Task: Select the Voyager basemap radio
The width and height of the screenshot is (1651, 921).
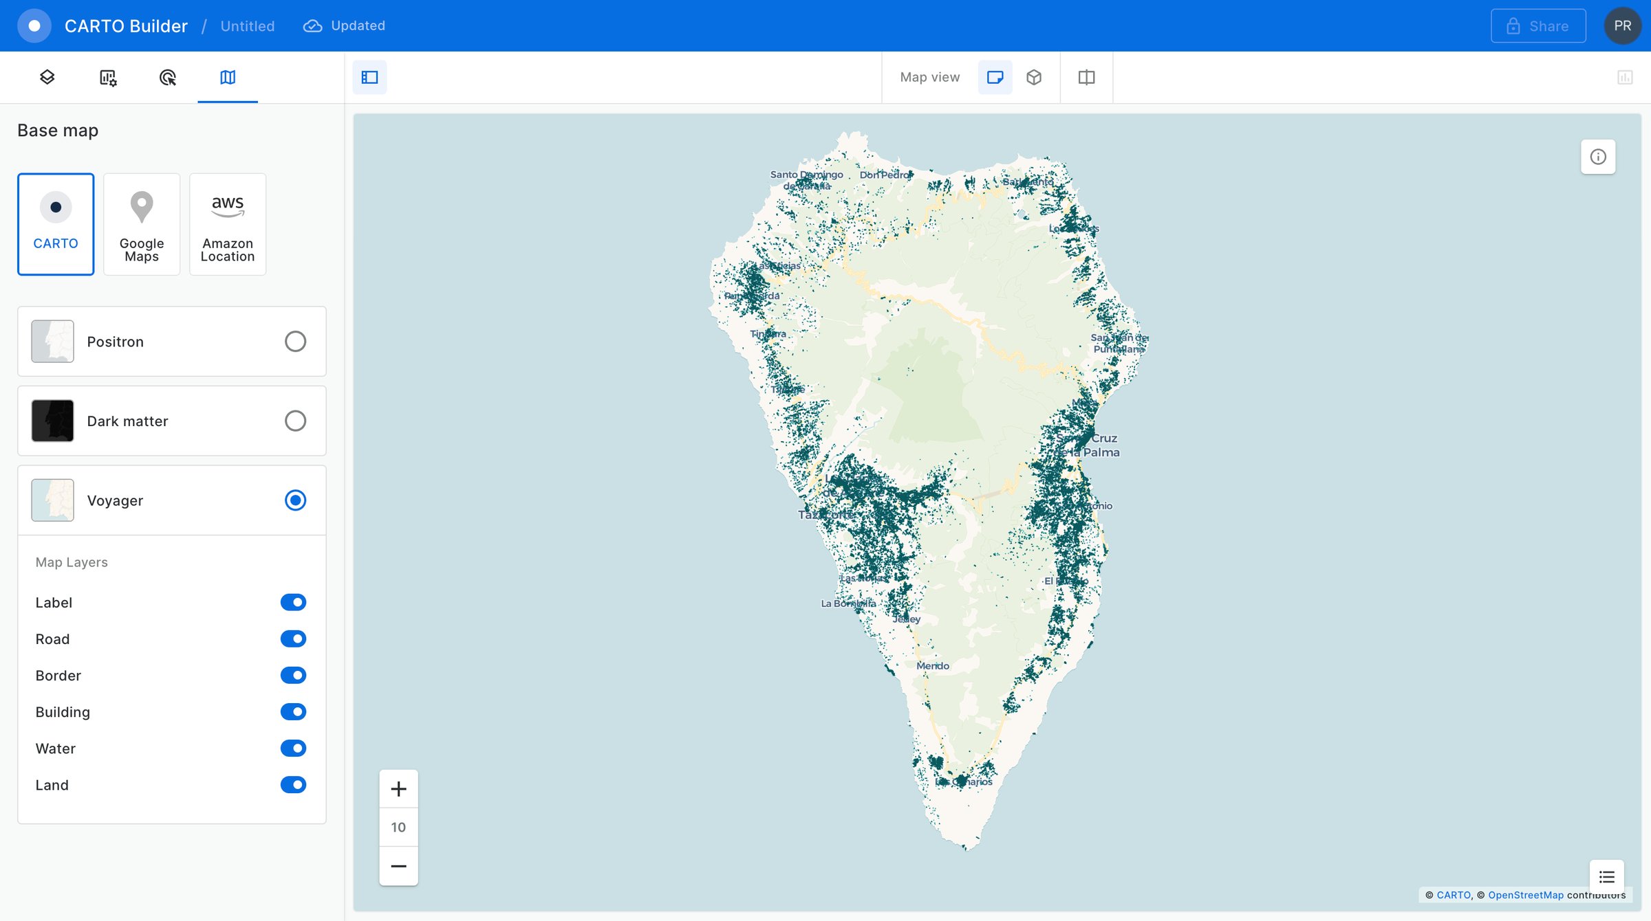Action: pos(296,500)
